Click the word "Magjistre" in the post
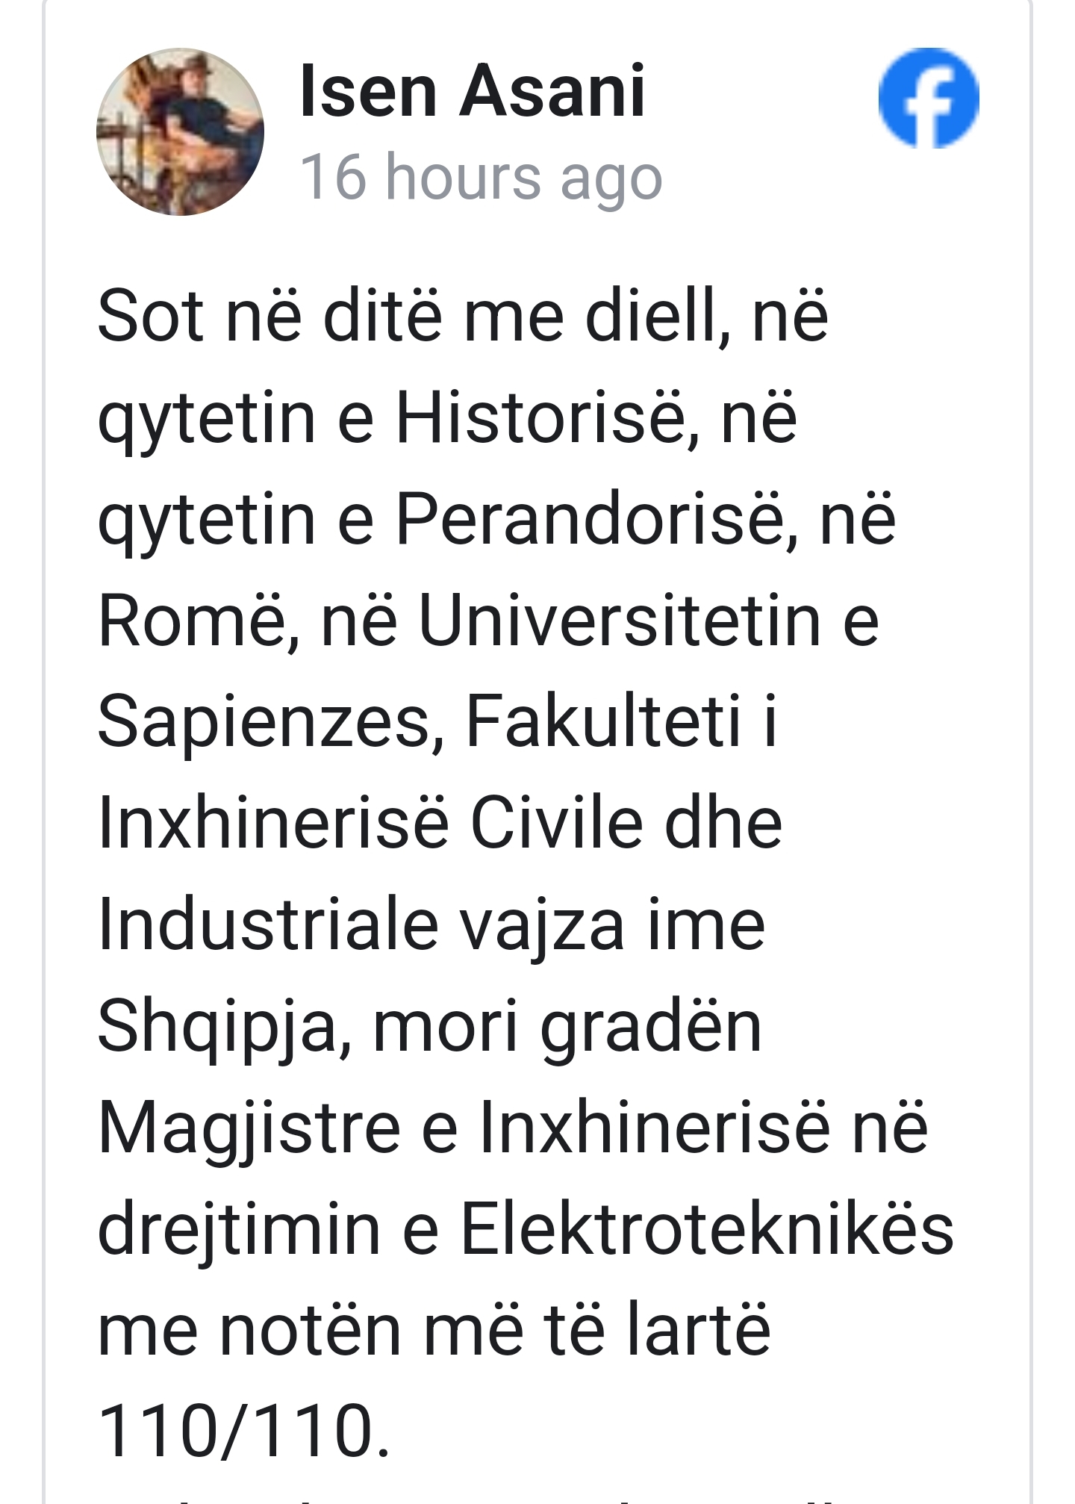Viewport: 1075px width, 1504px height. [249, 1128]
